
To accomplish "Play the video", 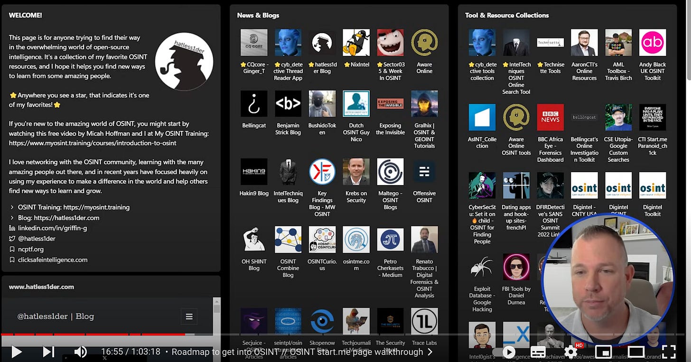I will pos(17,352).
